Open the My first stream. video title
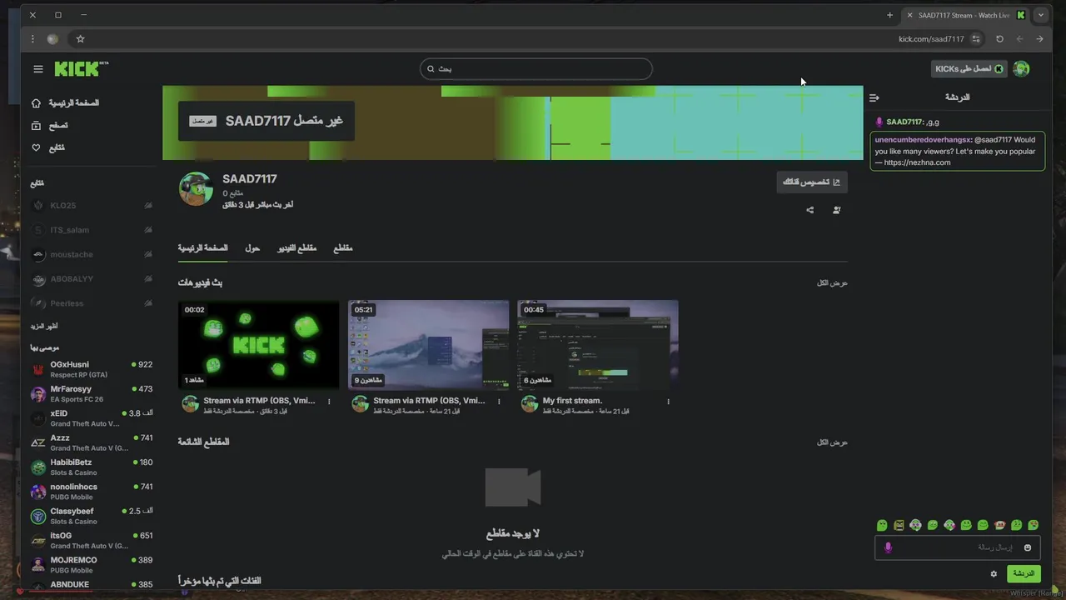1066x600 pixels. click(x=572, y=401)
